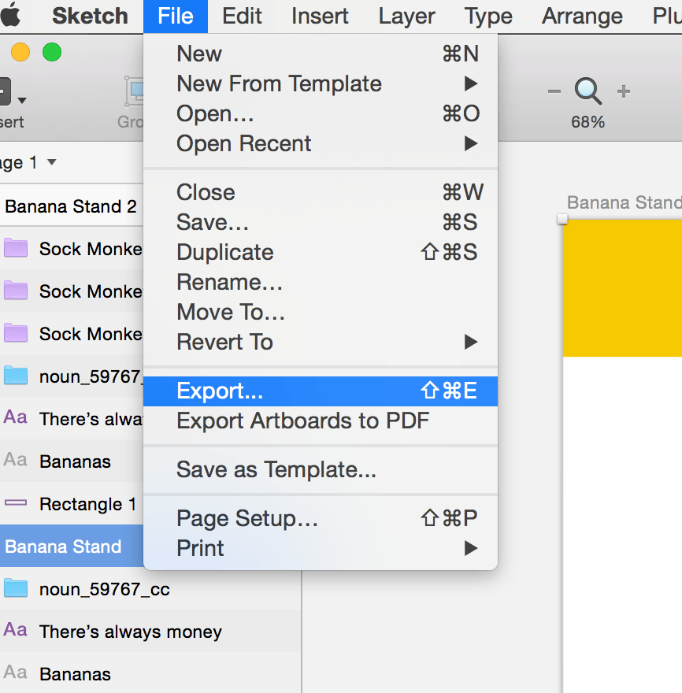Choose Page Setup… menu item
The image size is (682, 693).
pyautogui.click(x=321, y=518)
